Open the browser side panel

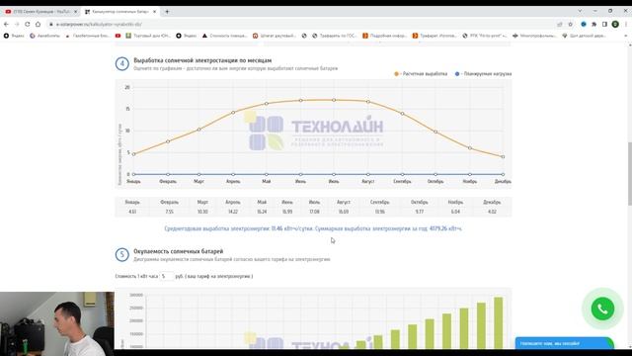[604, 24]
